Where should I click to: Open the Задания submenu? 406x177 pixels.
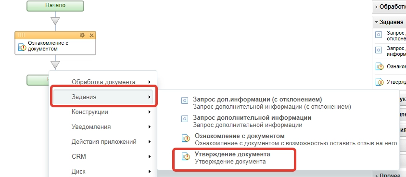tap(103, 97)
